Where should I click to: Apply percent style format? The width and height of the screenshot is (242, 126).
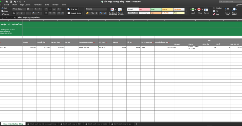click(93, 13)
